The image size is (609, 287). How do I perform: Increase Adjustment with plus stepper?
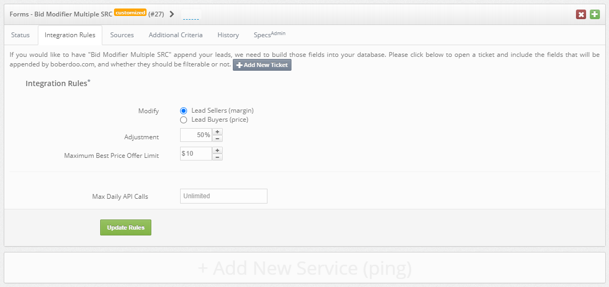(x=217, y=132)
